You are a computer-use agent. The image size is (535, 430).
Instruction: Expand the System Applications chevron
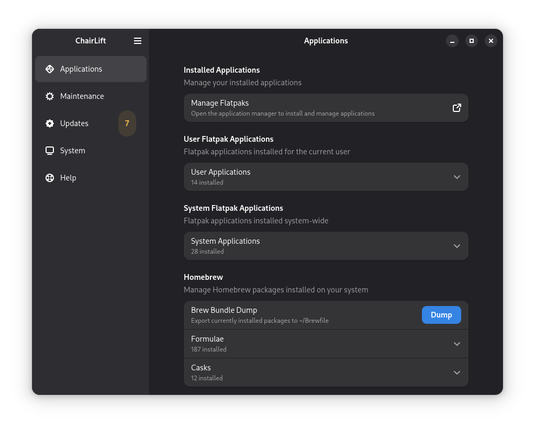pyautogui.click(x=456, y=246)
